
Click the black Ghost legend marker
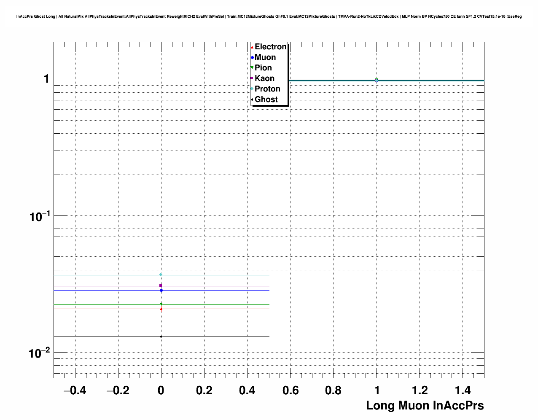click(252, 100)
